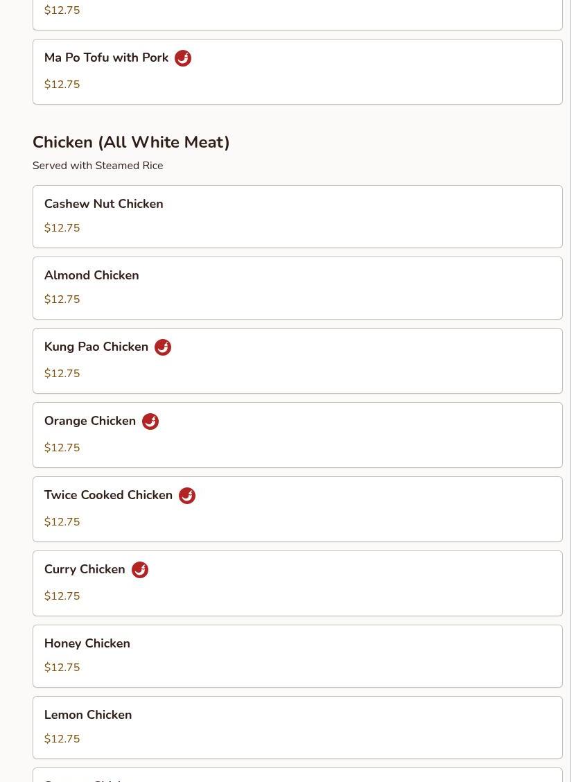Click spicy icon beside Ma Po Tofu with Pork
This screenshot has height=782, width=585.
pyautogui.click(x=183, y=58)
